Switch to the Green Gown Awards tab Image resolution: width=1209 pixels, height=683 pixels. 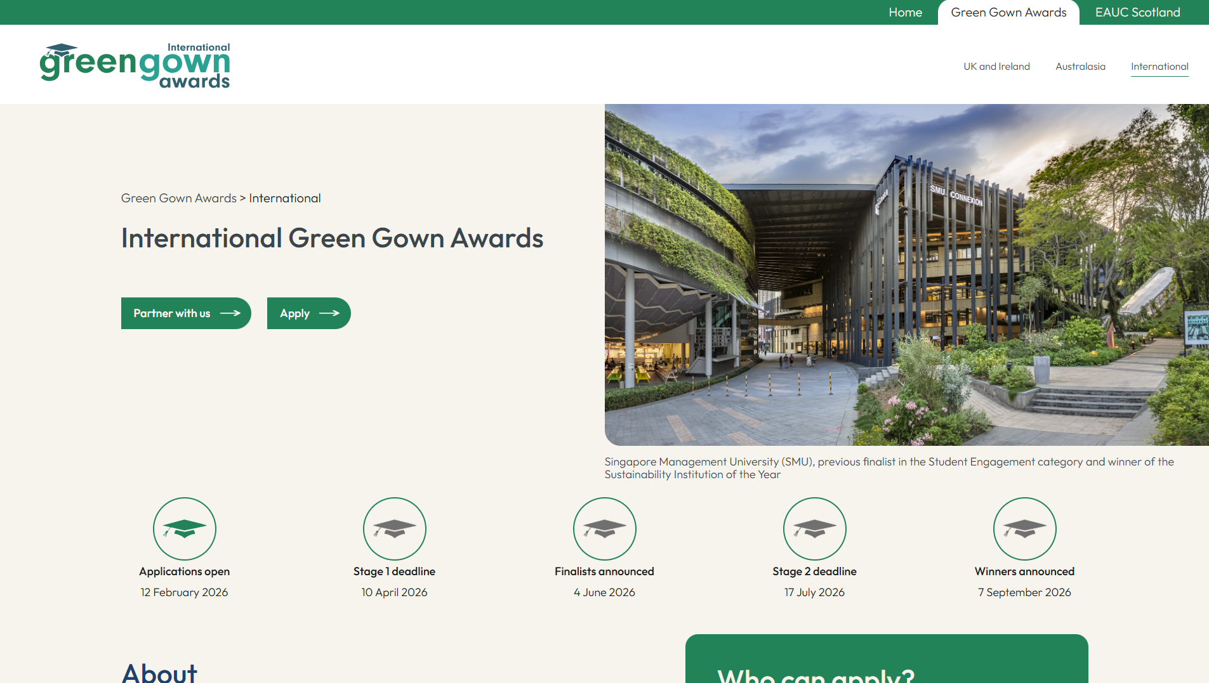(x=1008, y=13)
